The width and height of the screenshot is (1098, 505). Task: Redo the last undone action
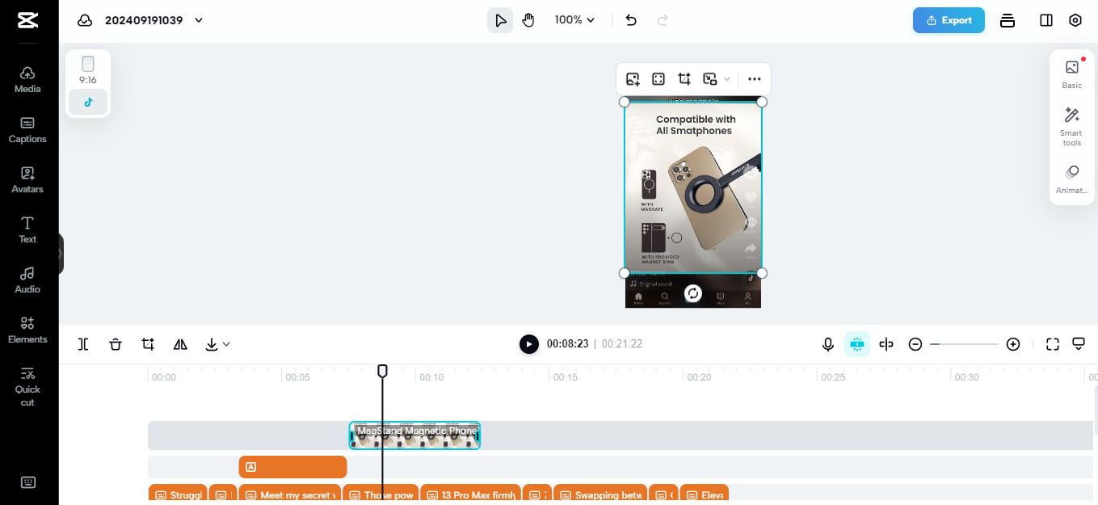pos(663,20)
